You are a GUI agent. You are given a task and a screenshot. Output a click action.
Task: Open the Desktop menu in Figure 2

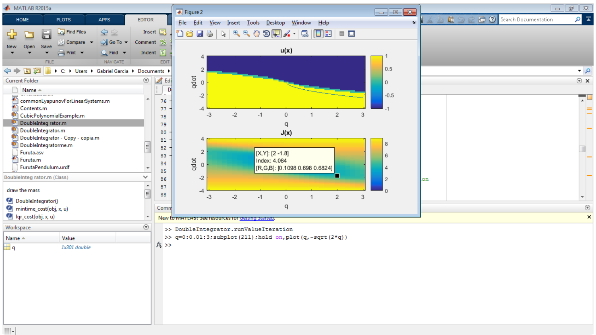[275, 23]
